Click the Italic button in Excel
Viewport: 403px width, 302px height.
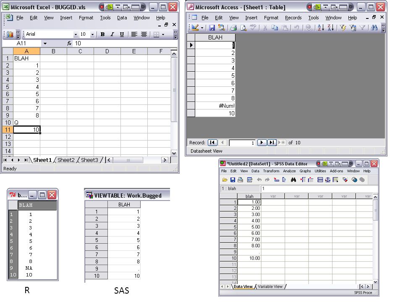(112, 34)
